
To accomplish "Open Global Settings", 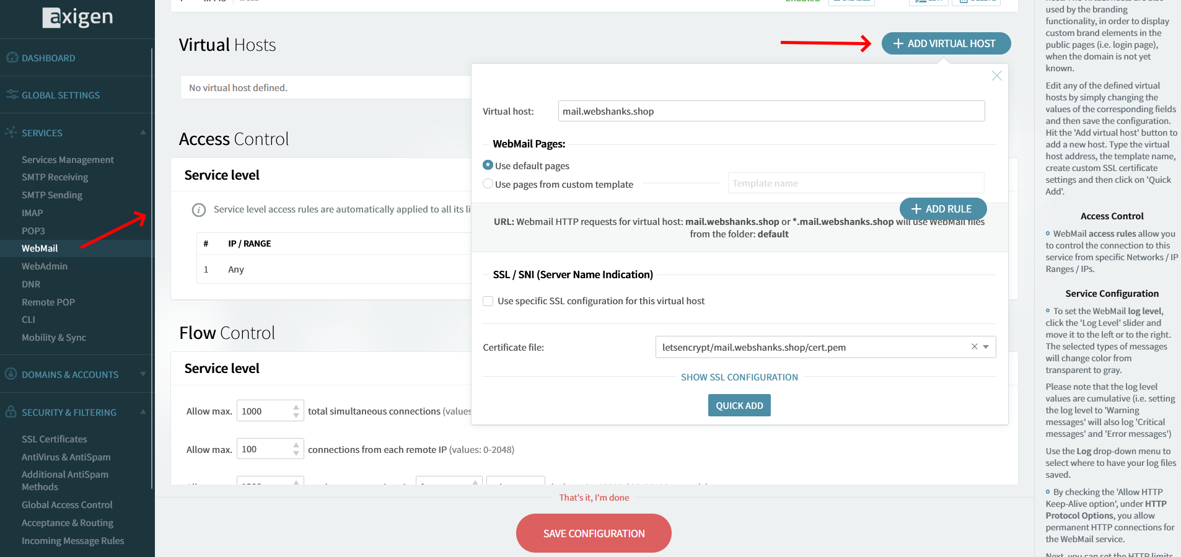I will (61, 95).
